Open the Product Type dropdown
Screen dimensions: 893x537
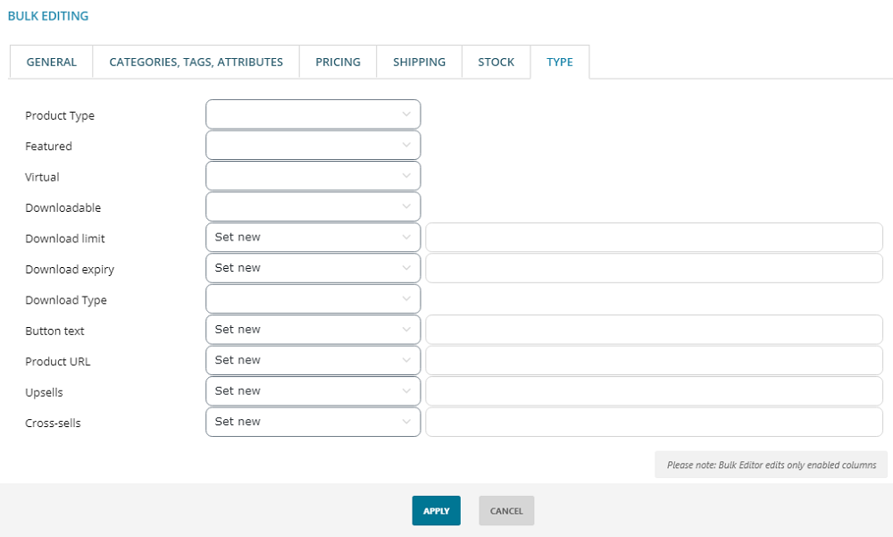[x=313, y=113]
